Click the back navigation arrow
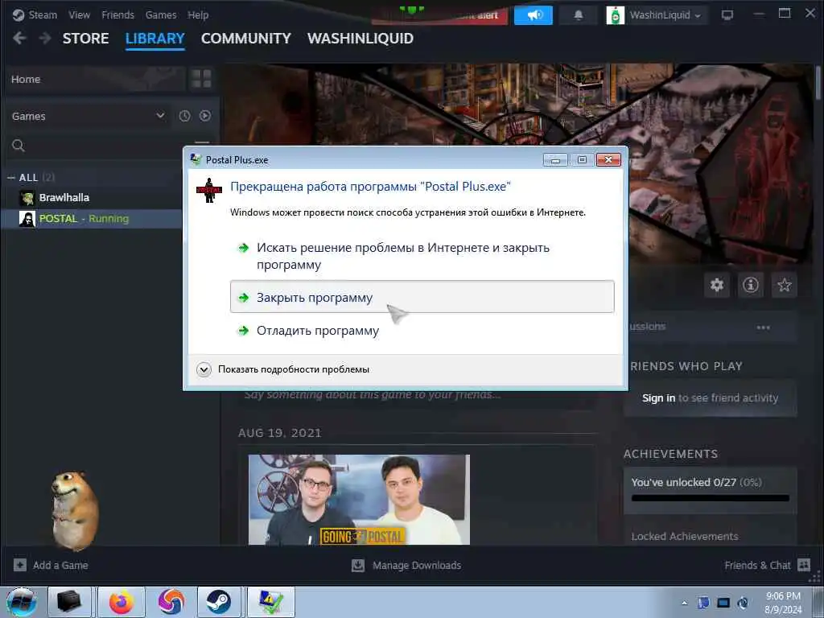 click(x=19, y=38)
